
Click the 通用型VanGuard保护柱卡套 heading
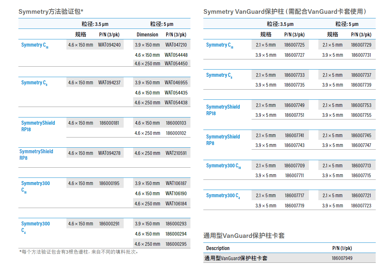click(244, 236)
